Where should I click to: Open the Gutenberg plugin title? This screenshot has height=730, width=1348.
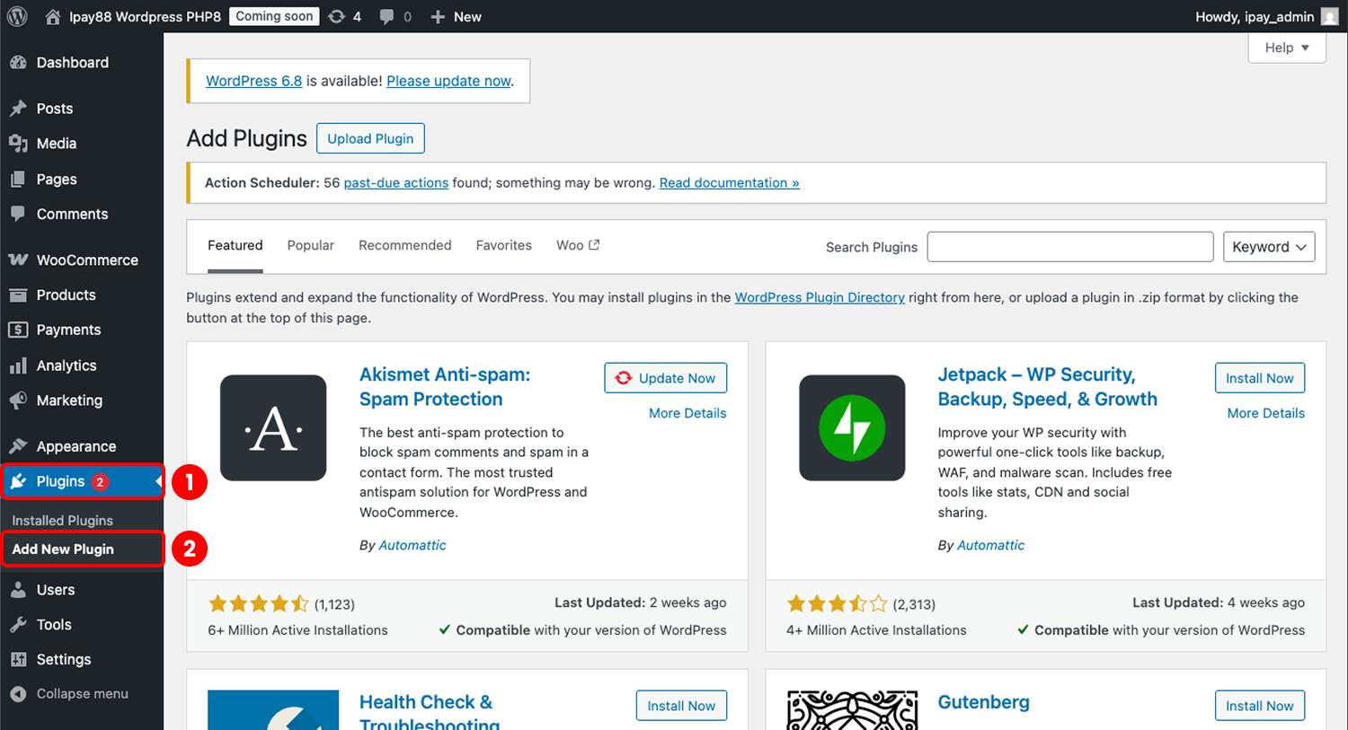coord(983,702)
